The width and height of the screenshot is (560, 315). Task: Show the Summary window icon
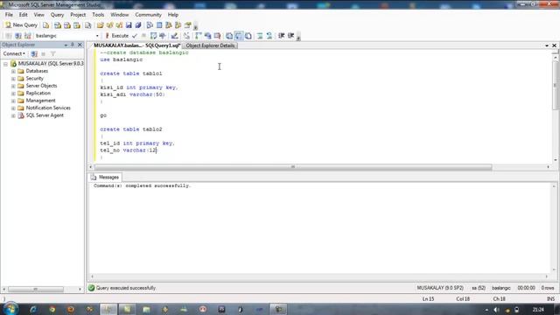(159, 25)
